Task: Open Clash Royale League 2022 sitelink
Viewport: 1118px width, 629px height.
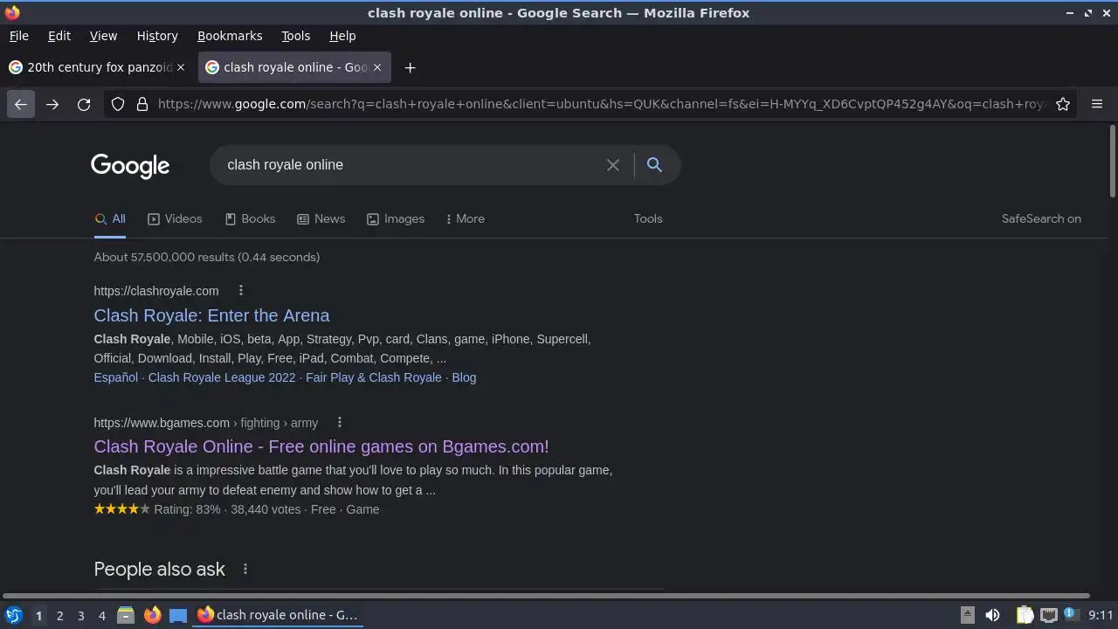Action: coord(222,377)
